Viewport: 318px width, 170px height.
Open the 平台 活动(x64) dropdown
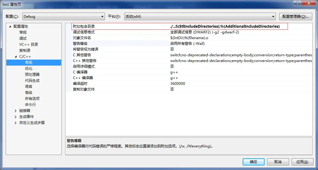click(x=200, y=17)
